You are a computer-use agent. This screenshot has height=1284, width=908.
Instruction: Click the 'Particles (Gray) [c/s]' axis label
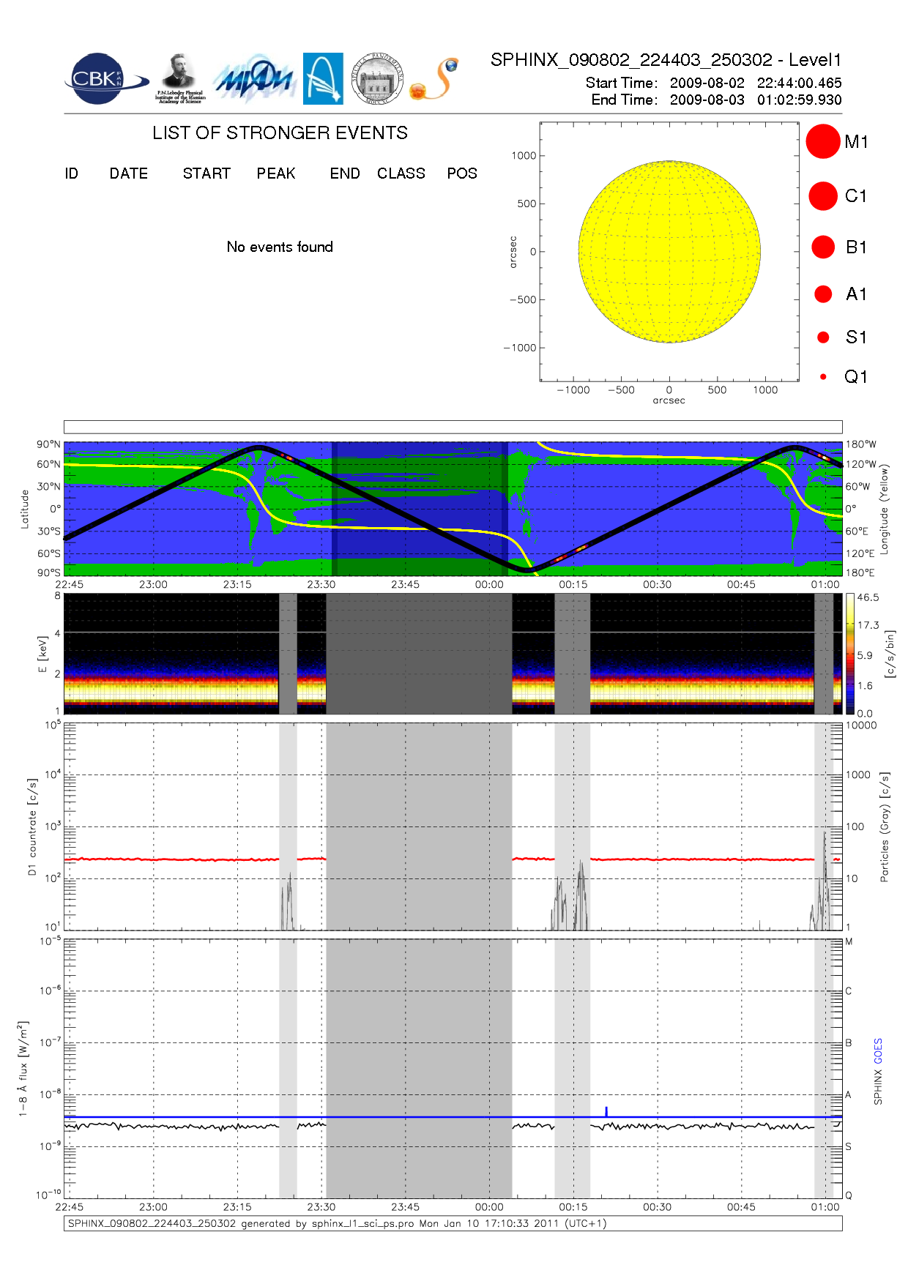coord(885,826)
